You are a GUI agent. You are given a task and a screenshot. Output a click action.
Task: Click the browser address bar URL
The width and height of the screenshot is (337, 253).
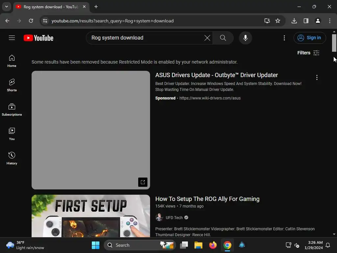point(113,21)
